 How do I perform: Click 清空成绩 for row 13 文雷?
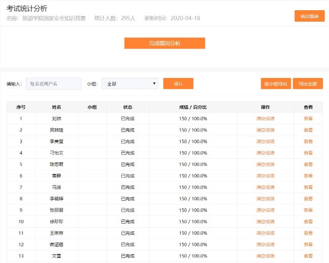(265, 256)
